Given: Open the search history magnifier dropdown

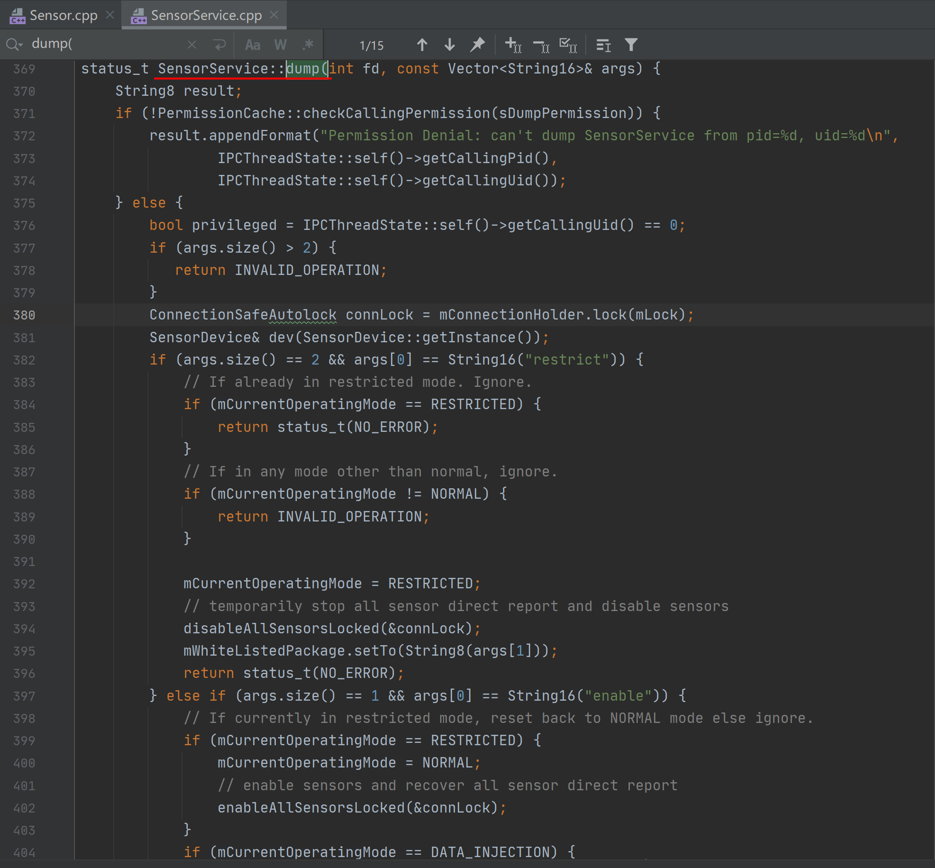Looking at the screenshot, I should (14, 45).
